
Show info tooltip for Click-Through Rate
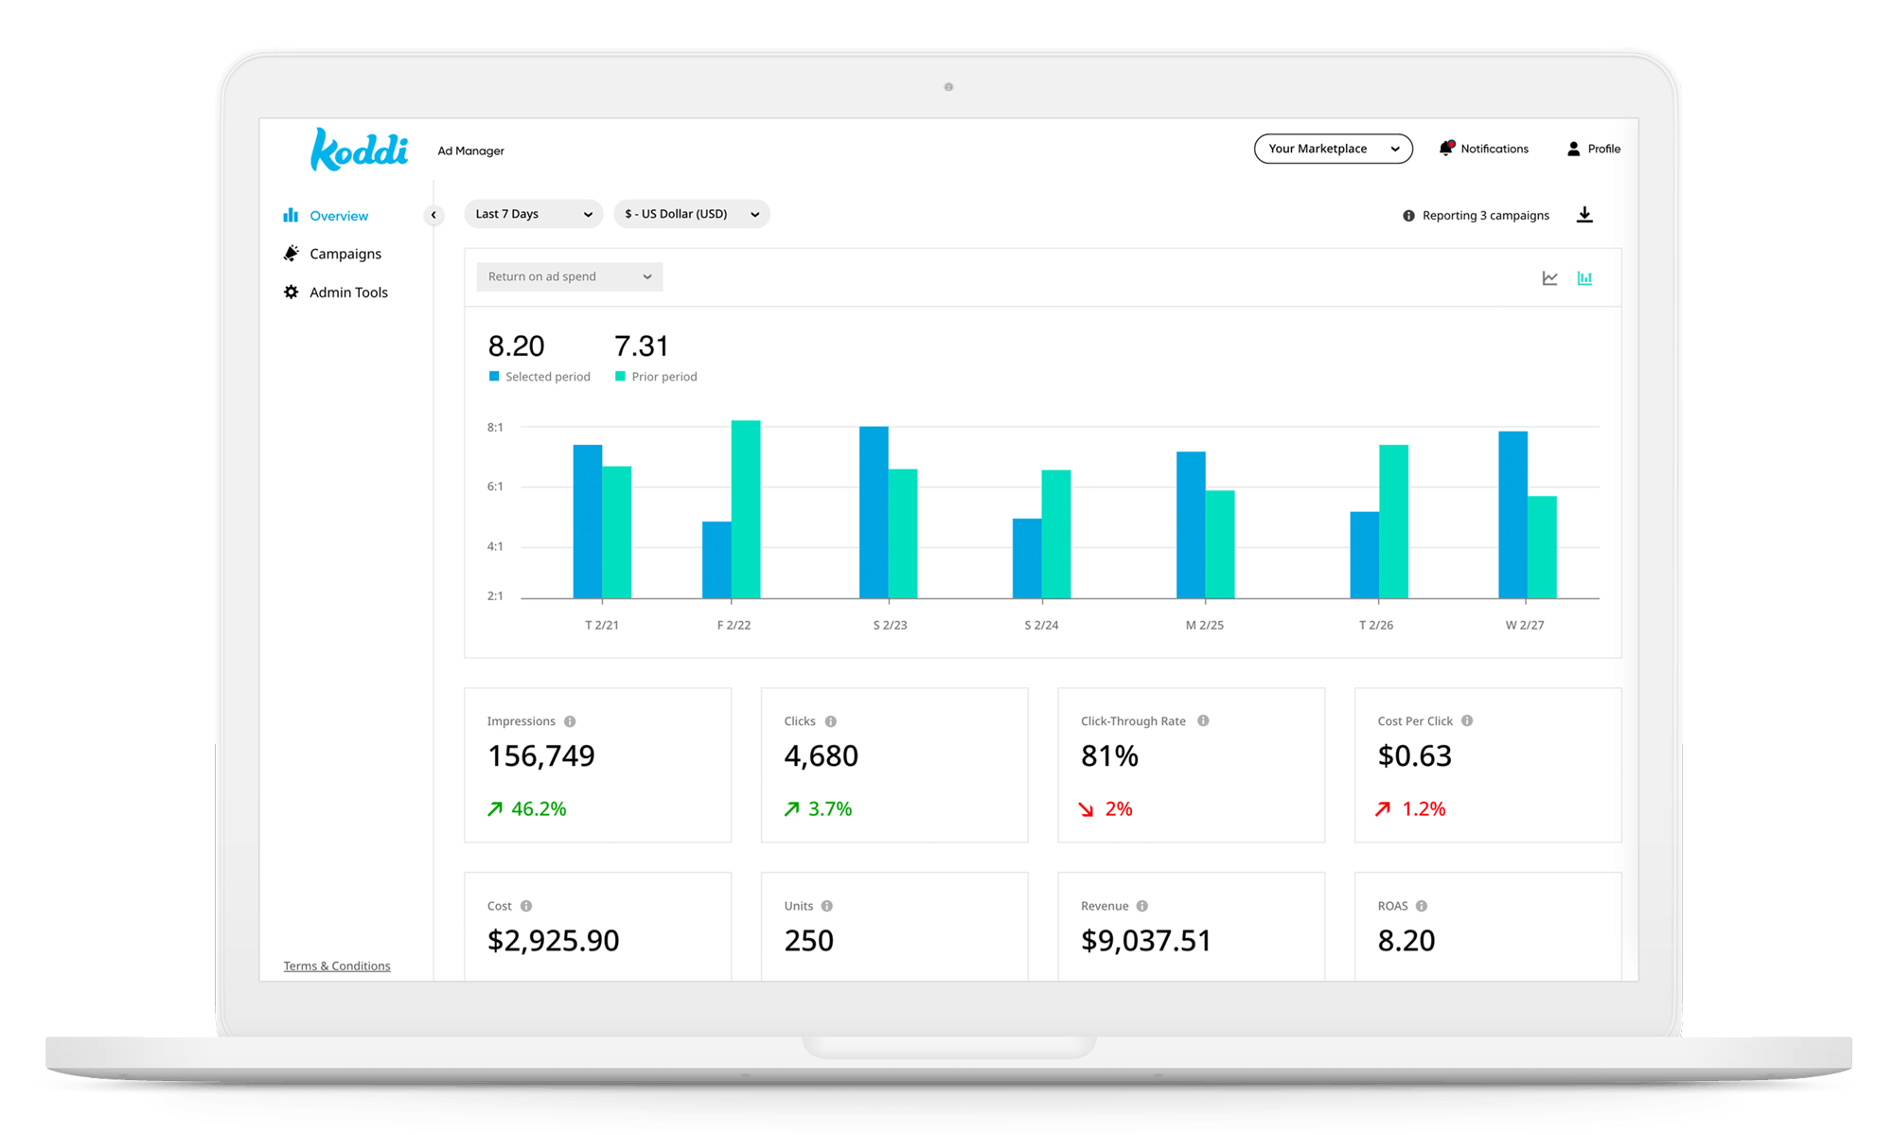pos(1204,720)
